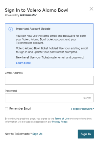Tick the Remember Email checkbox

[6, 109]
